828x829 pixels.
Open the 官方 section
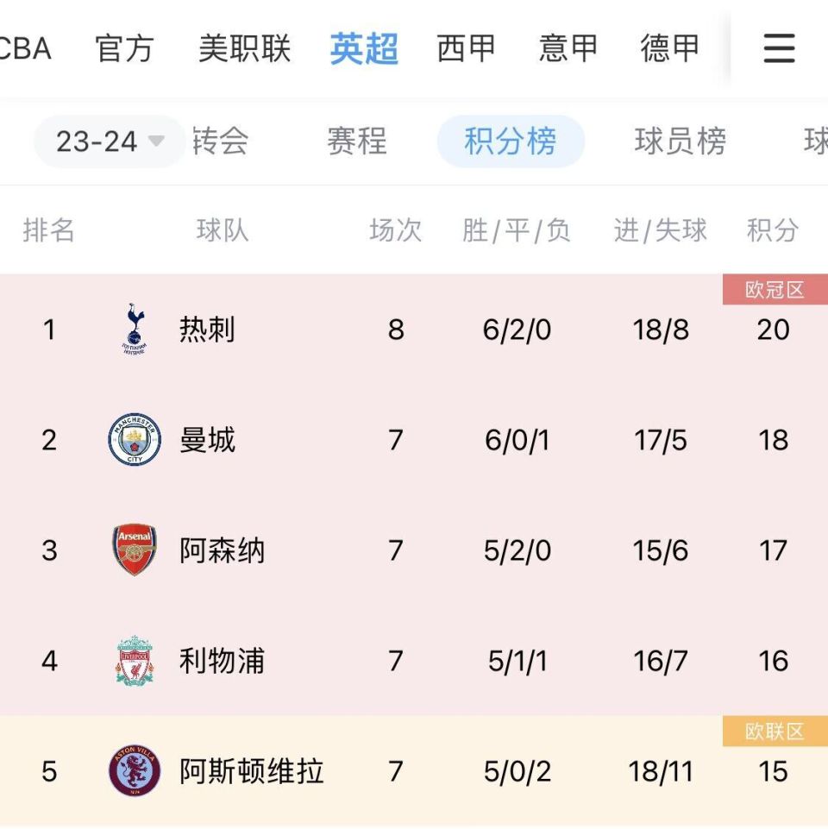126,49
